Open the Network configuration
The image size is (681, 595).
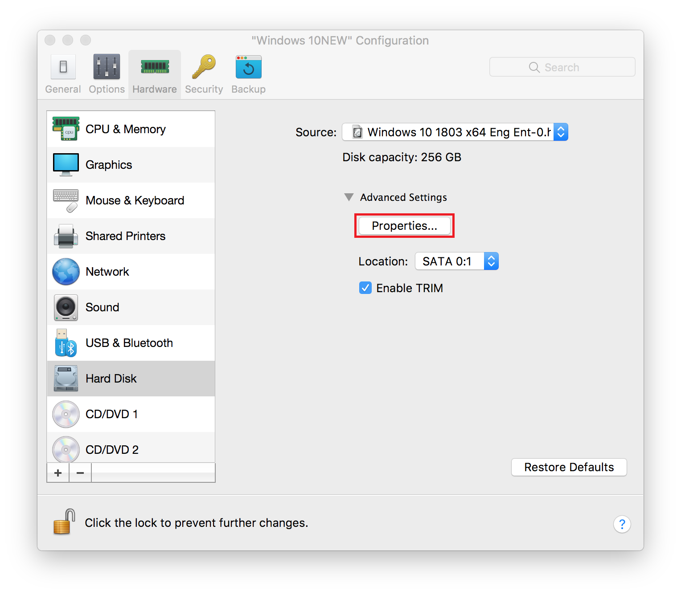(x=66, y=272)
